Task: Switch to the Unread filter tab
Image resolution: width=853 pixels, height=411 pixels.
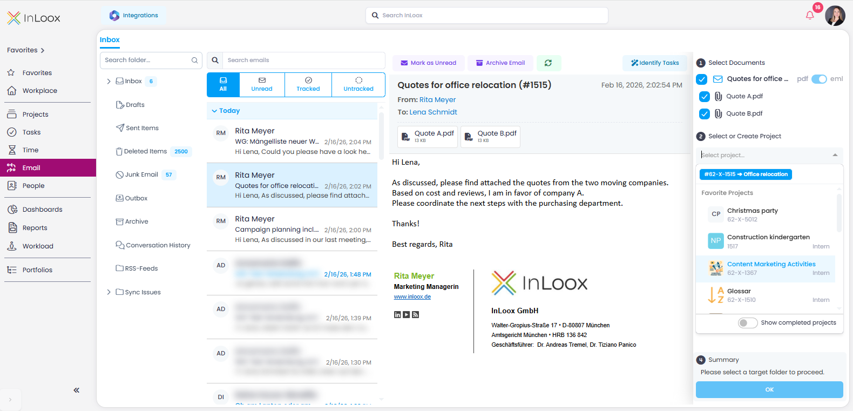Action: click(x=262, y=85)
